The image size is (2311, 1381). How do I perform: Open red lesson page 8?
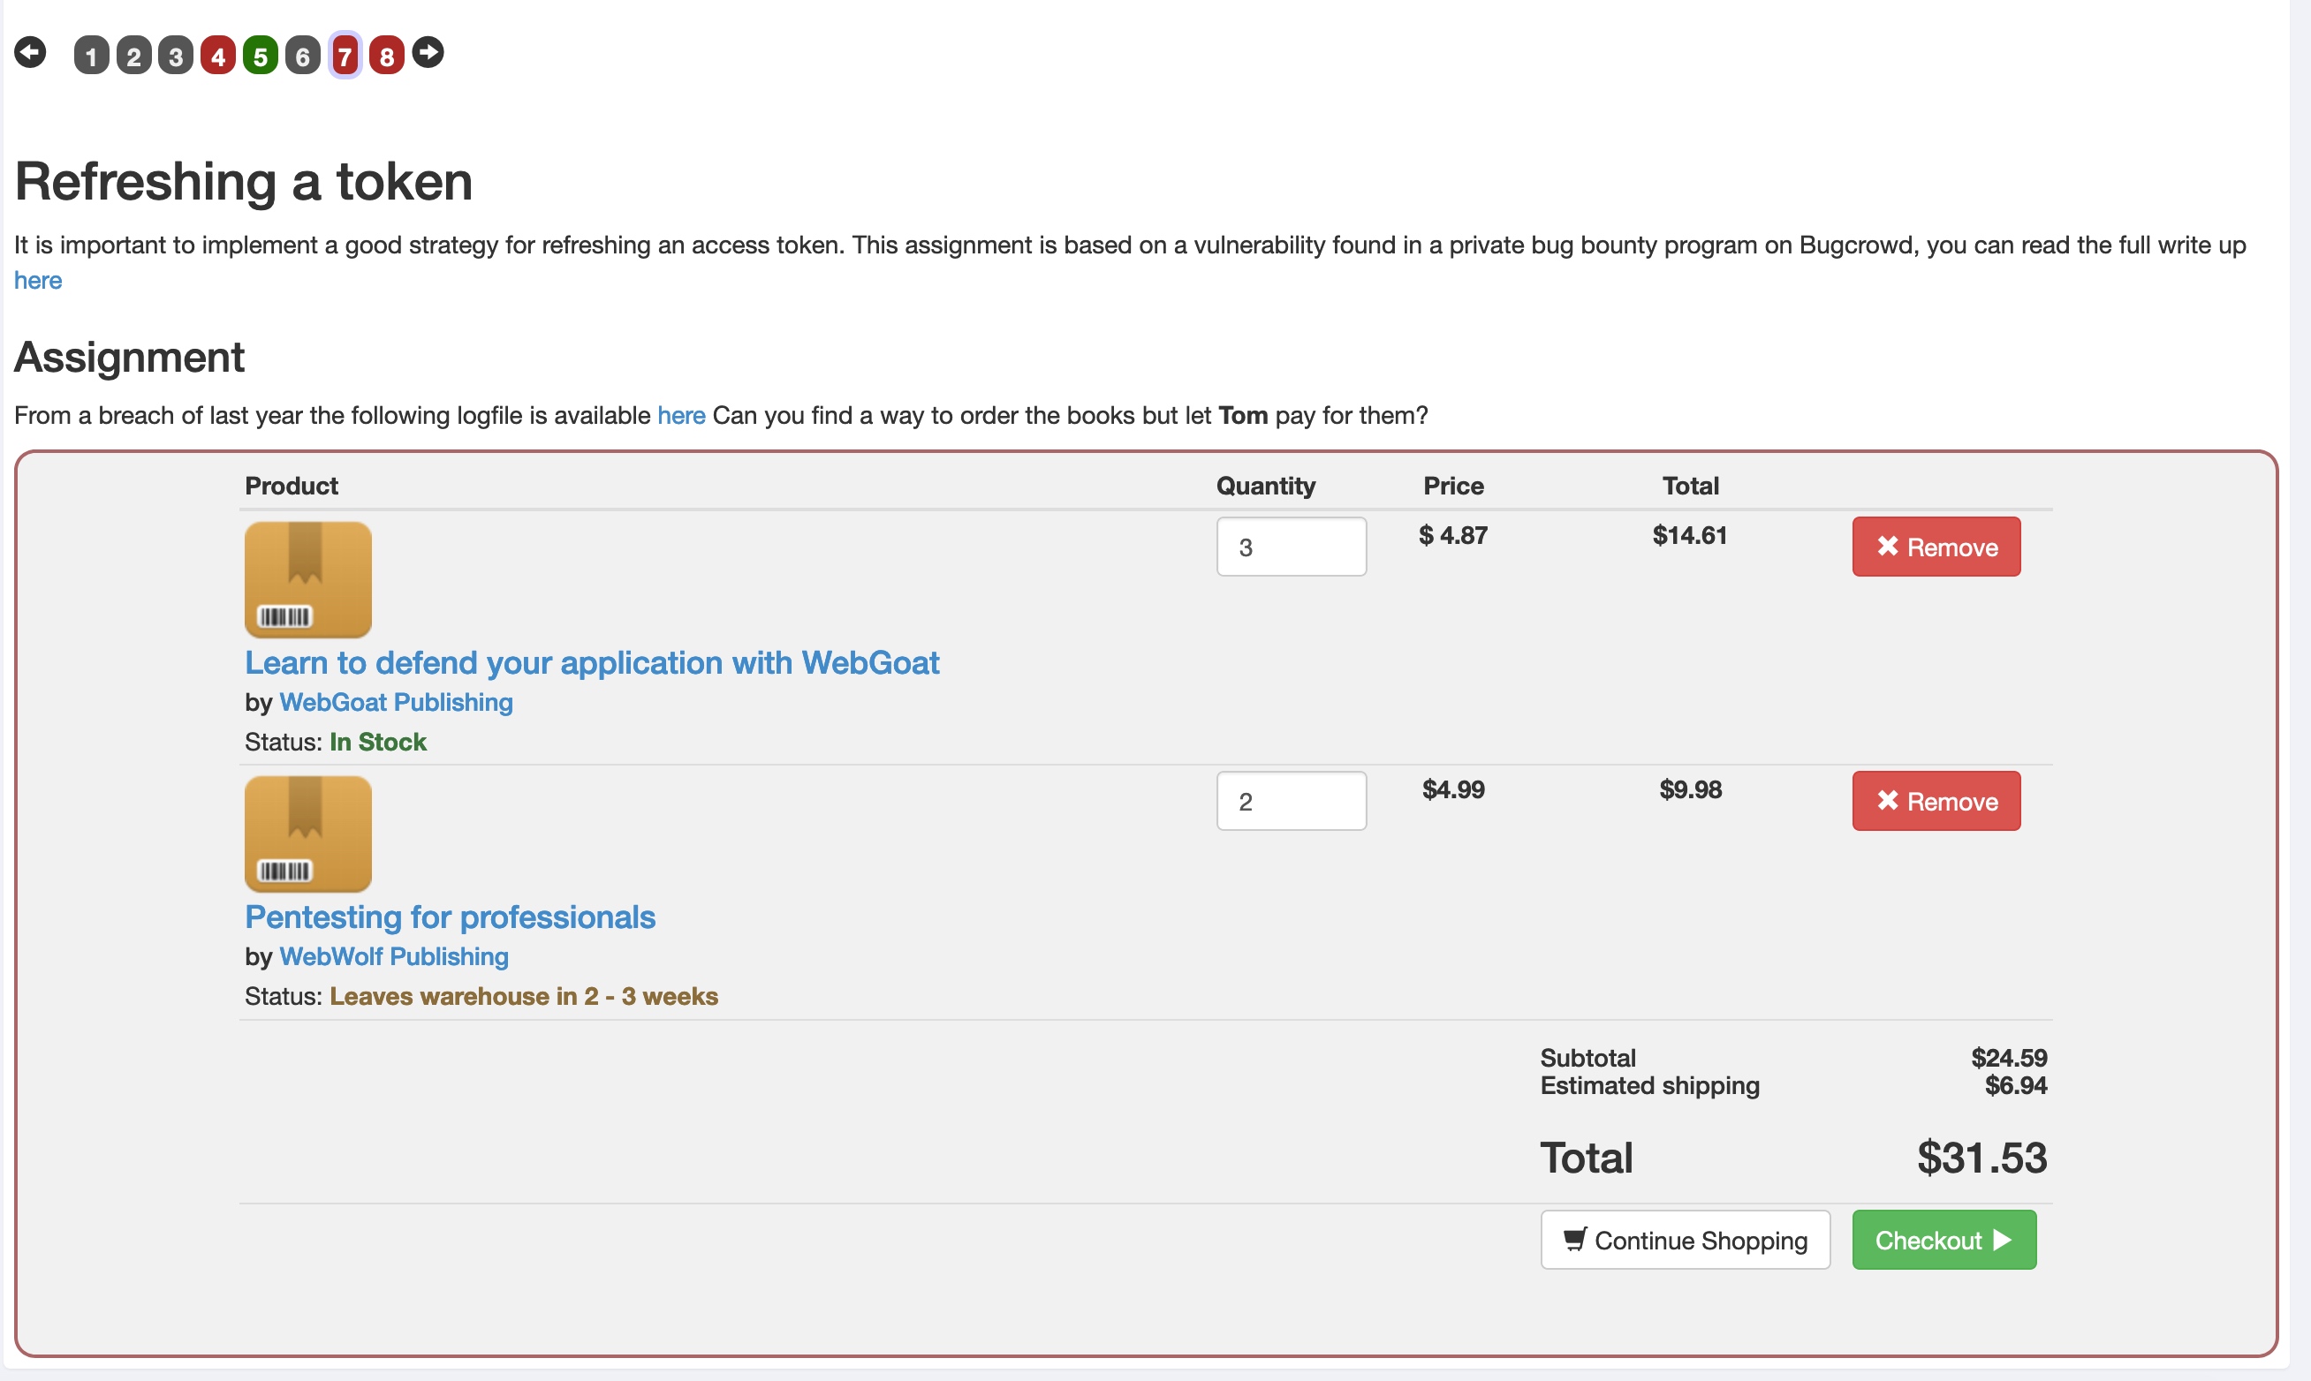(x=387, y=56)
